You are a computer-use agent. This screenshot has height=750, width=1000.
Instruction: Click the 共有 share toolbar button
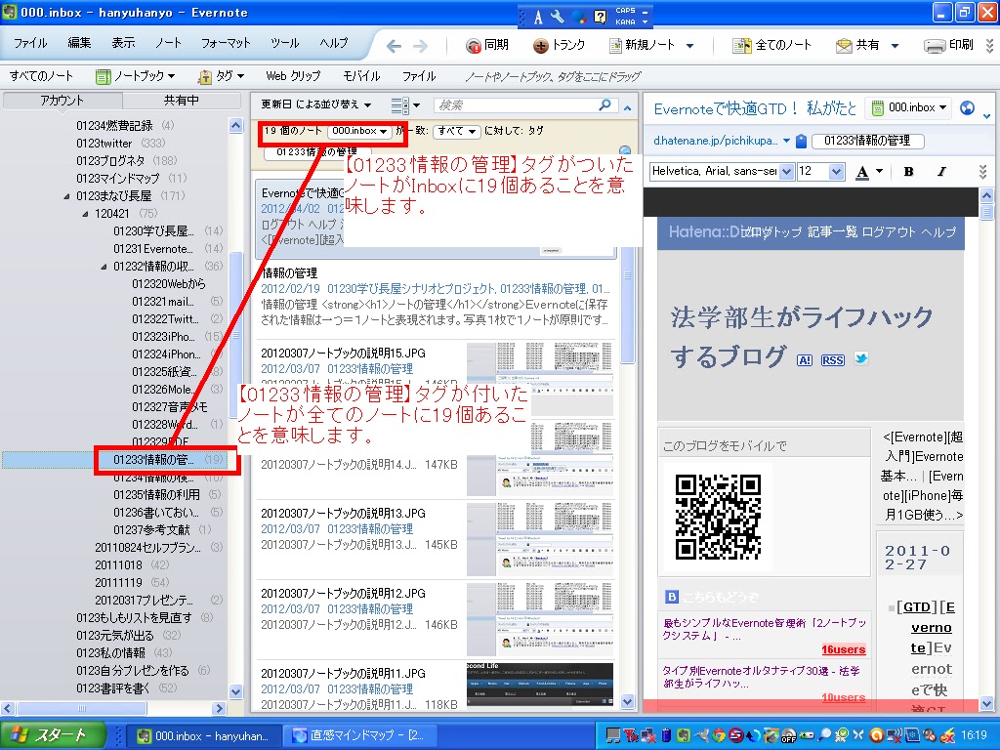click(857, 45)
